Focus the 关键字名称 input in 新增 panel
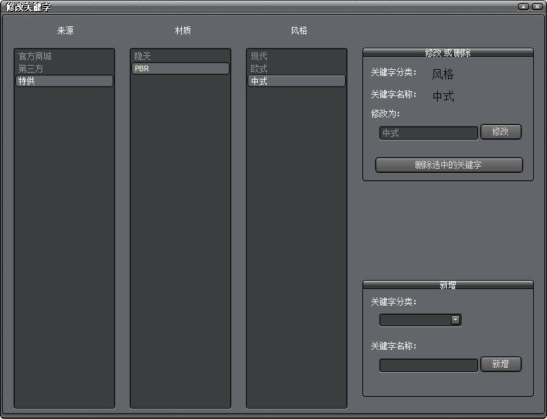Viewport: 547px width, 419px height. [x=428, y=365]
